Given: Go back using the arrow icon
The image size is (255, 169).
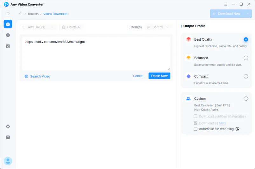Looking at the screenshot, I should click(x=21, y=14).
